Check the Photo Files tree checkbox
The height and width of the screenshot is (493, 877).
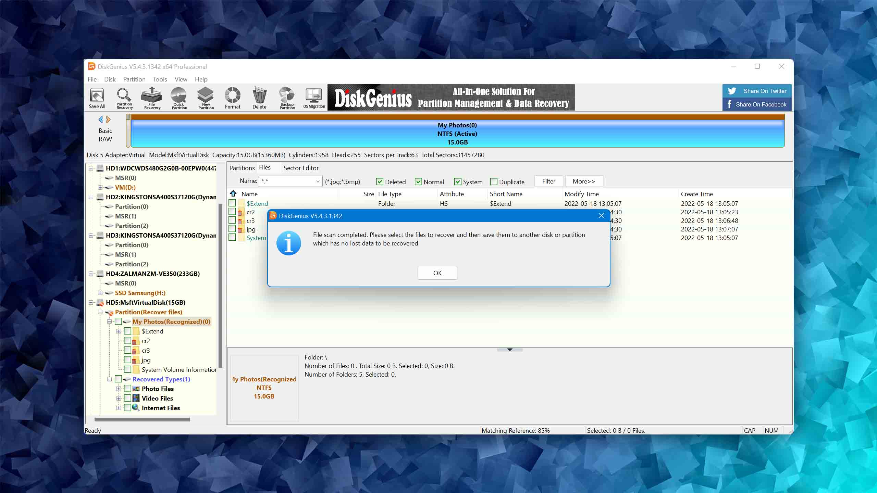point(127,389)
